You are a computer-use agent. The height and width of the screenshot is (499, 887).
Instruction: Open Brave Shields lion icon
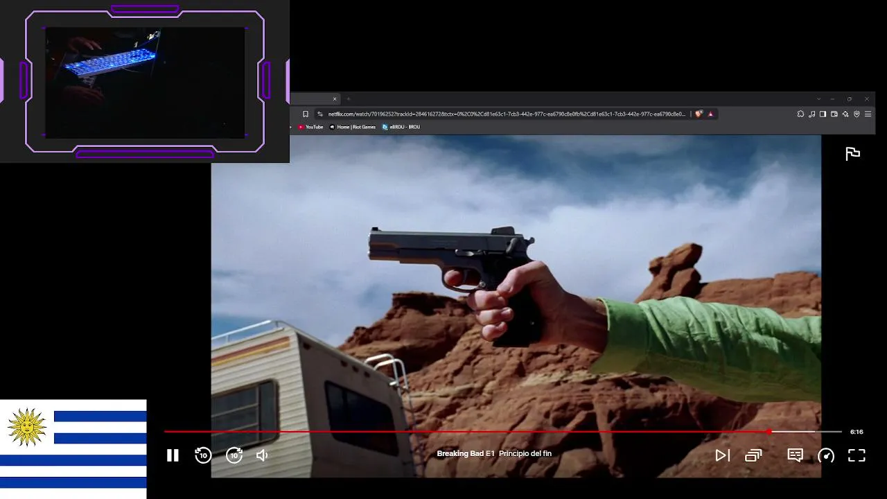(x=699, y=114)
